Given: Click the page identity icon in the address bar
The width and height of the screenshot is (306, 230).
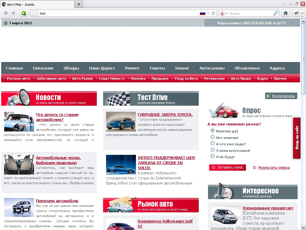Looking at the screenshot, I should [x=34, y=13].
